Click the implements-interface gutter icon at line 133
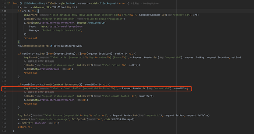This screenshot has width=254, height=134. (8, 3)
